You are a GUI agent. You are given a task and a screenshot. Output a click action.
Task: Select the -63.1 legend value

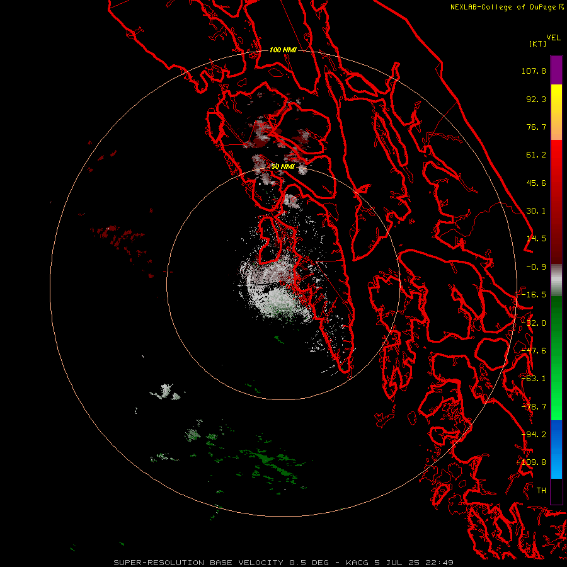pyautogui.click(x=534, y=379)
